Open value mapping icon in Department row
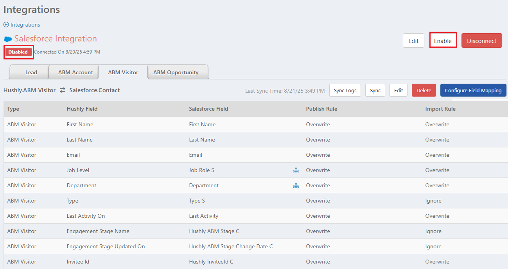 296,185
